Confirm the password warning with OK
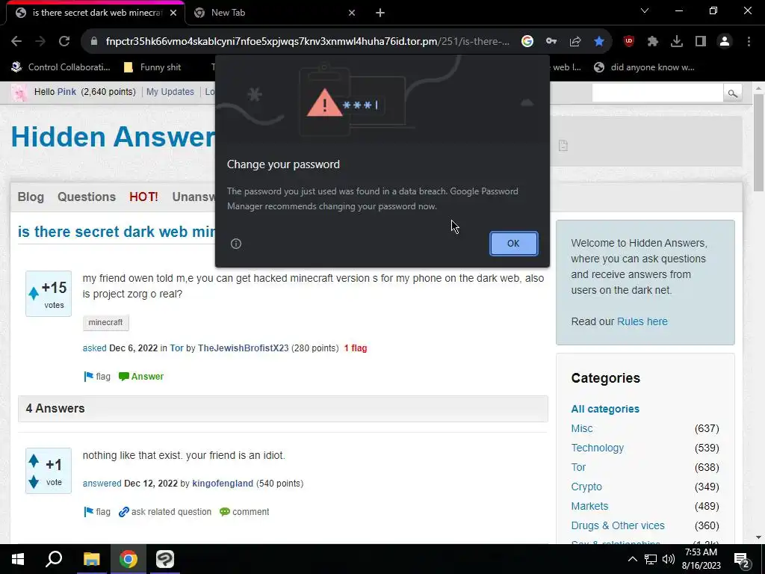The width and height of the screenshot is (765, 574). coord(513,243)
